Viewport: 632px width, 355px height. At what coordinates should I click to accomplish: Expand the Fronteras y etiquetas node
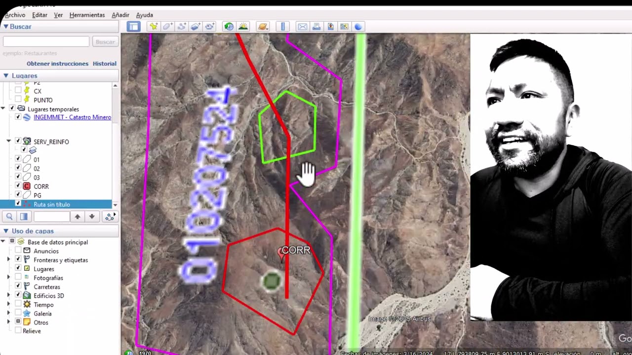pos(8,260)
